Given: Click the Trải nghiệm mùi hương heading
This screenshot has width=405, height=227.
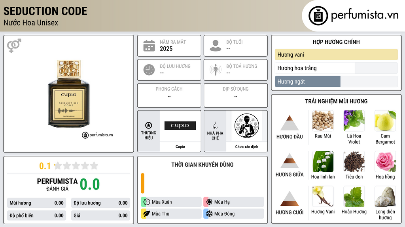Looking at the screenshot, I should coord(336,101).
